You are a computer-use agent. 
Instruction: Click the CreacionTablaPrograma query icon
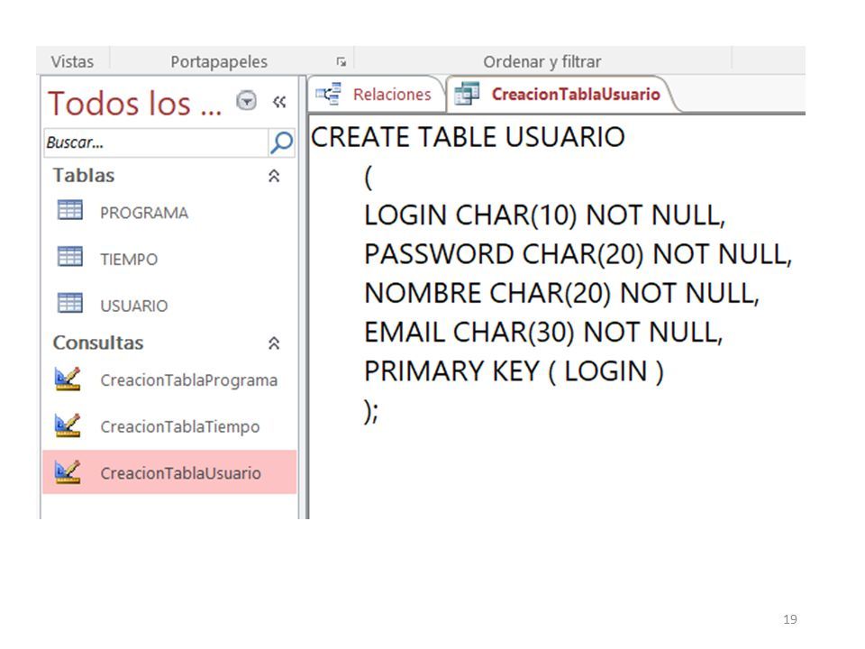[68, 379]
